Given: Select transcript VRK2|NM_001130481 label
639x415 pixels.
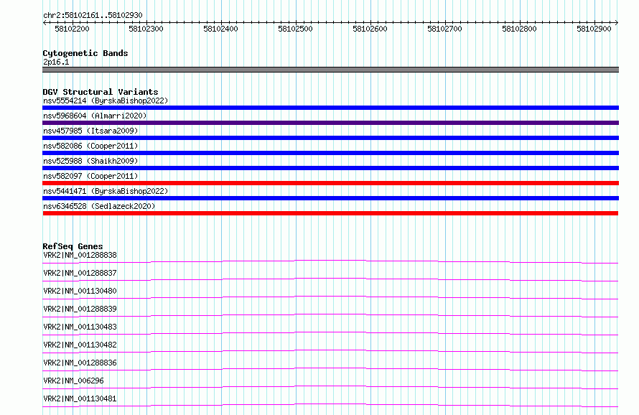Looking at the screenshot, I should [x=80, y=398].
